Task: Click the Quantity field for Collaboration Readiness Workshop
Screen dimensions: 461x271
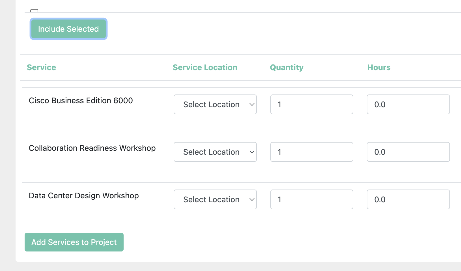Action: point(311,152)
